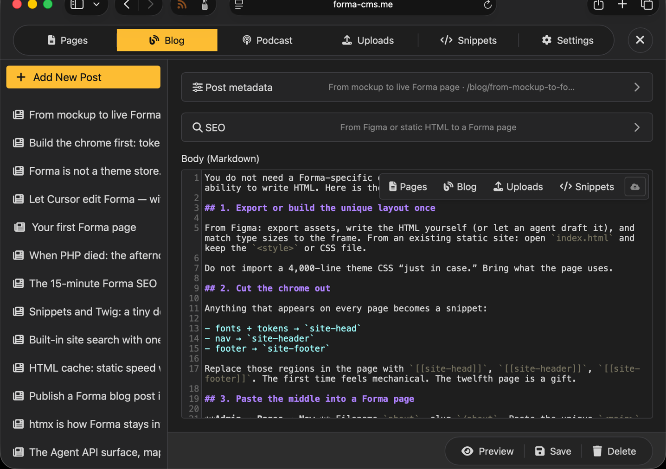Click the 'Body (Markdown)' label
Viewport: 666px width, 469px height.
(x=220, y=158)
